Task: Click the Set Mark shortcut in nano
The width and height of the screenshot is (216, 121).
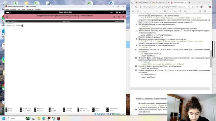Action: [112, 109]
